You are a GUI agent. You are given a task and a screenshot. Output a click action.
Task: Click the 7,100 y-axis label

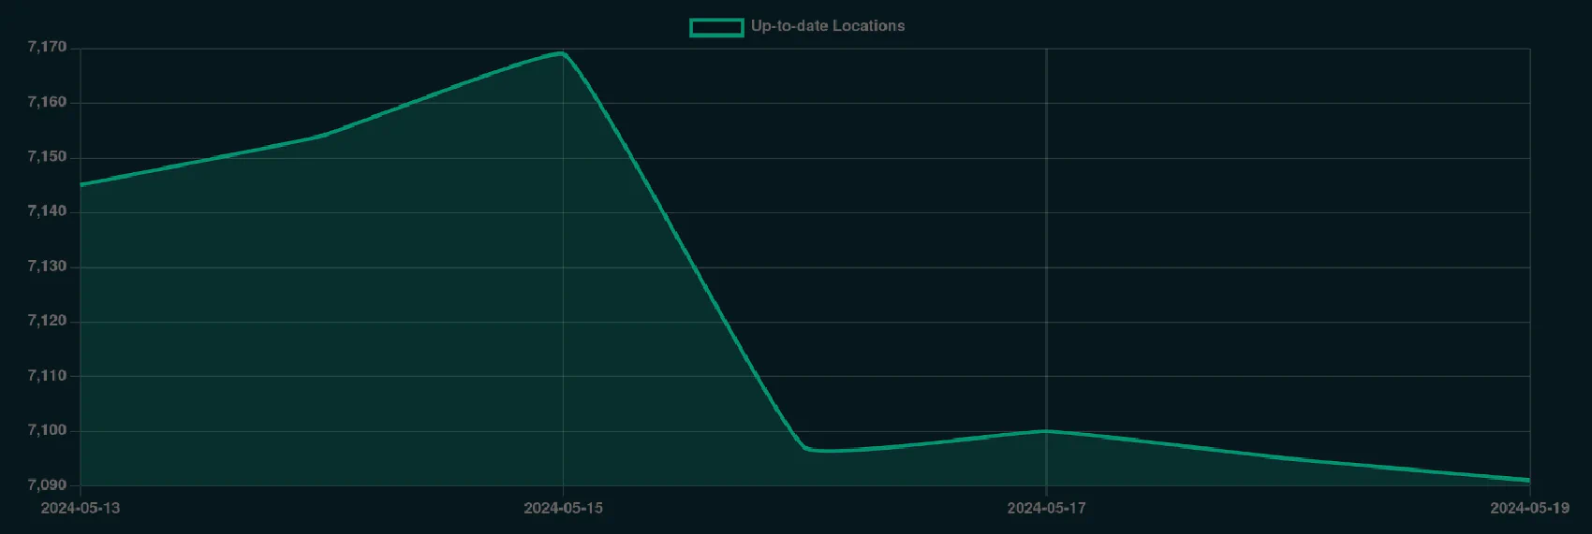[x=47, y=430]
